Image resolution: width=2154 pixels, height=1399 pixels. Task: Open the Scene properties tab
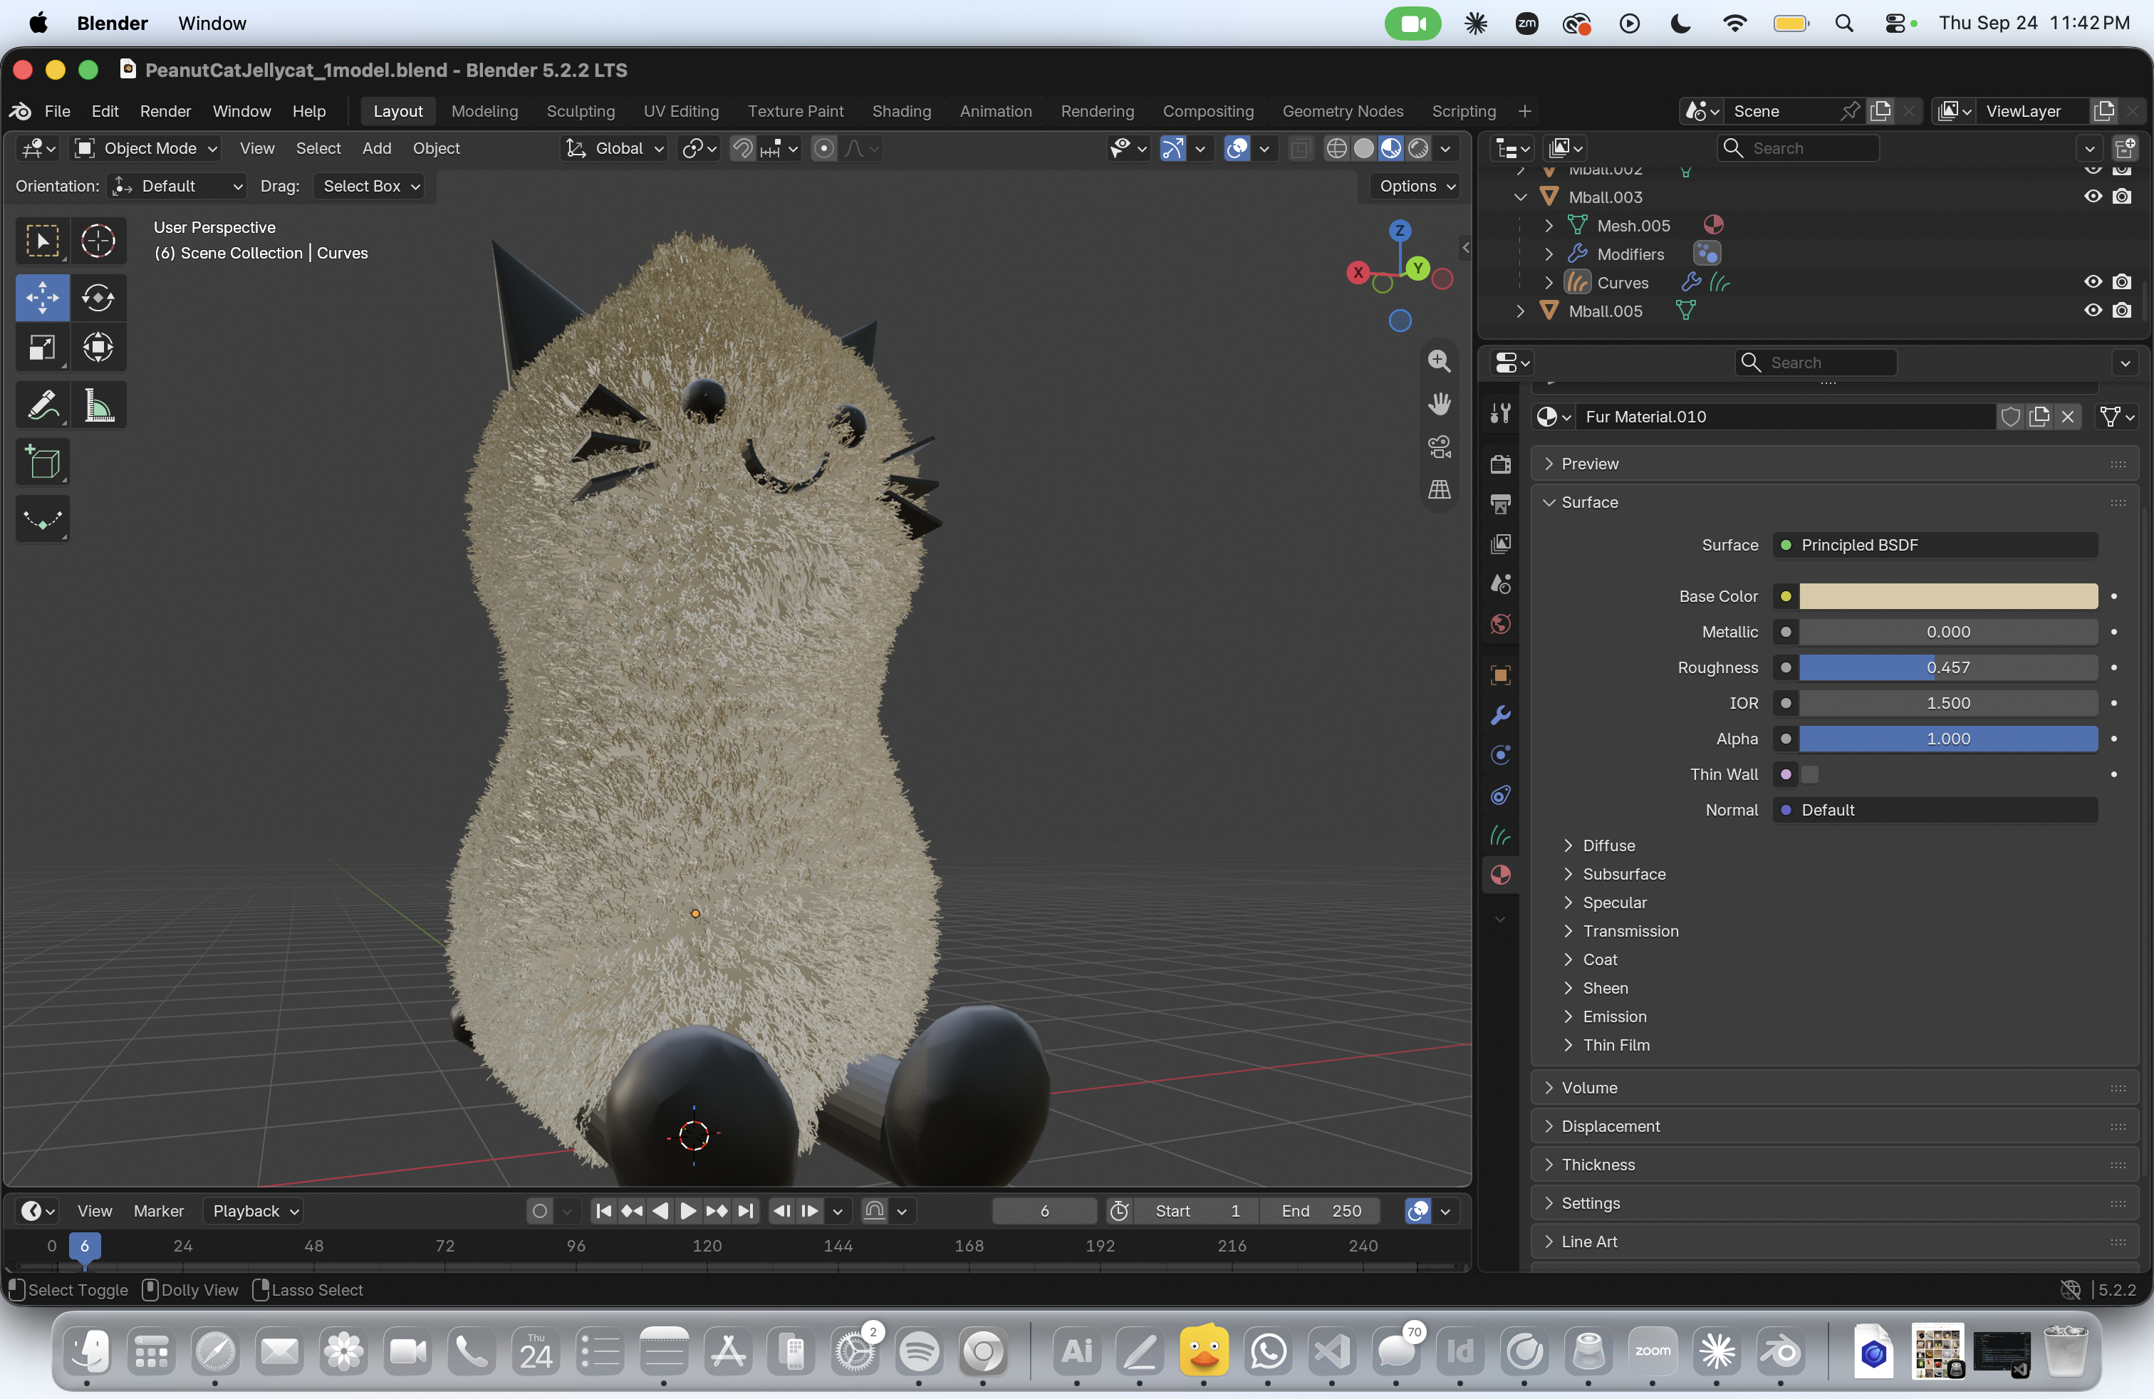(x=1501, y=583)
